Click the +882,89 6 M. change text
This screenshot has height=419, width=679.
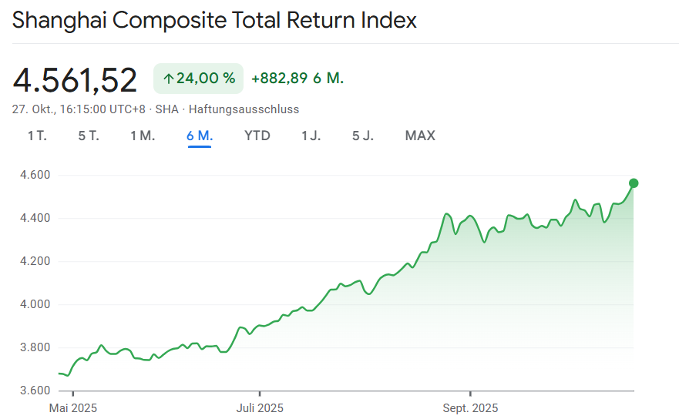coord(297,79)
